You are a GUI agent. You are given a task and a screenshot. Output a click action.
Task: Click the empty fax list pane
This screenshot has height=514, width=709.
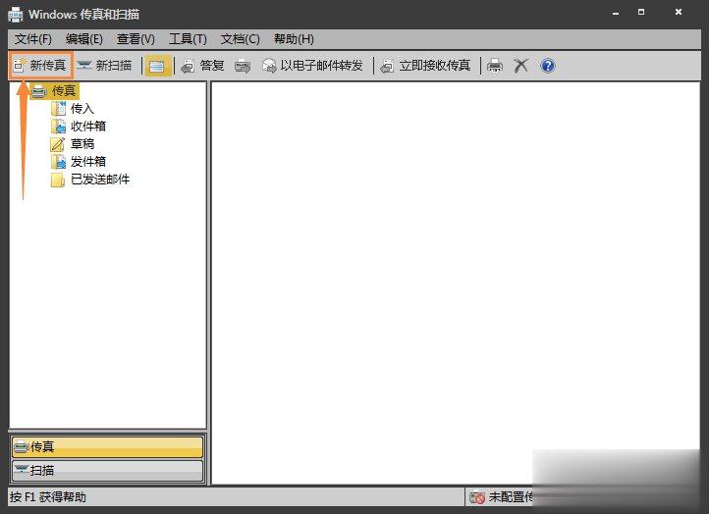[x=456, y=283]
